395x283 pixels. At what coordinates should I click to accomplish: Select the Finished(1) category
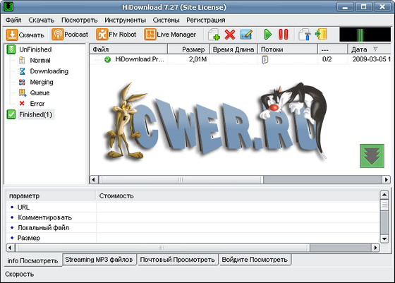(35, 114)
